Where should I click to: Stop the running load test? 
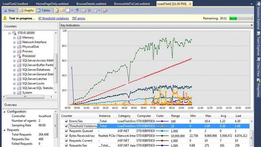pyautogui.click(x=9, y=11)
